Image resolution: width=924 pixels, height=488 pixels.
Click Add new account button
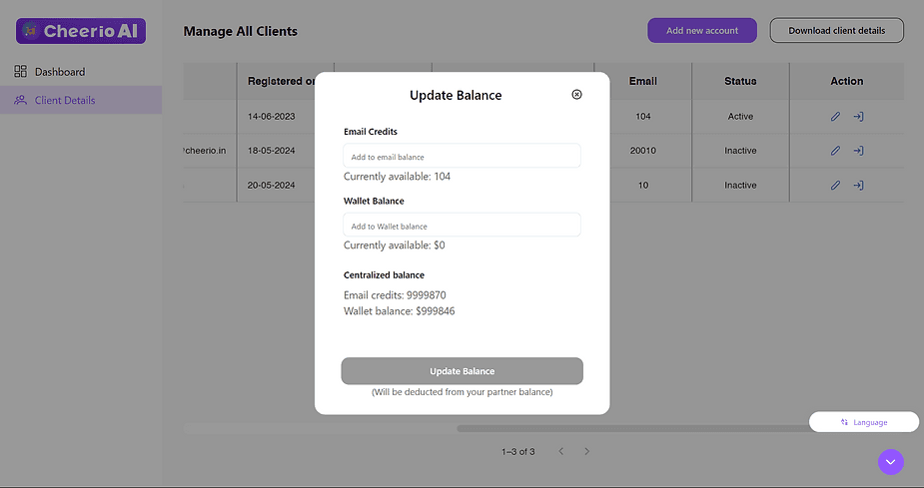[x=702, y=31]
